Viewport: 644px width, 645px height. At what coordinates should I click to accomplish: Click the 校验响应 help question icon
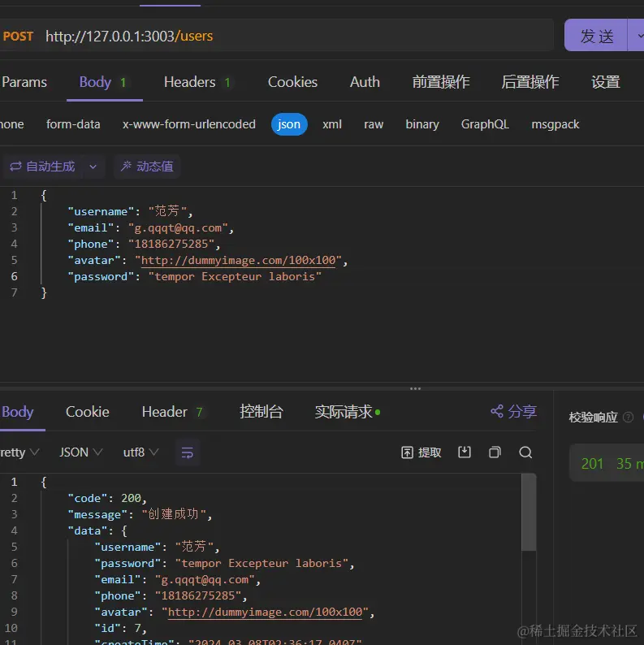(x=628, y=417)
